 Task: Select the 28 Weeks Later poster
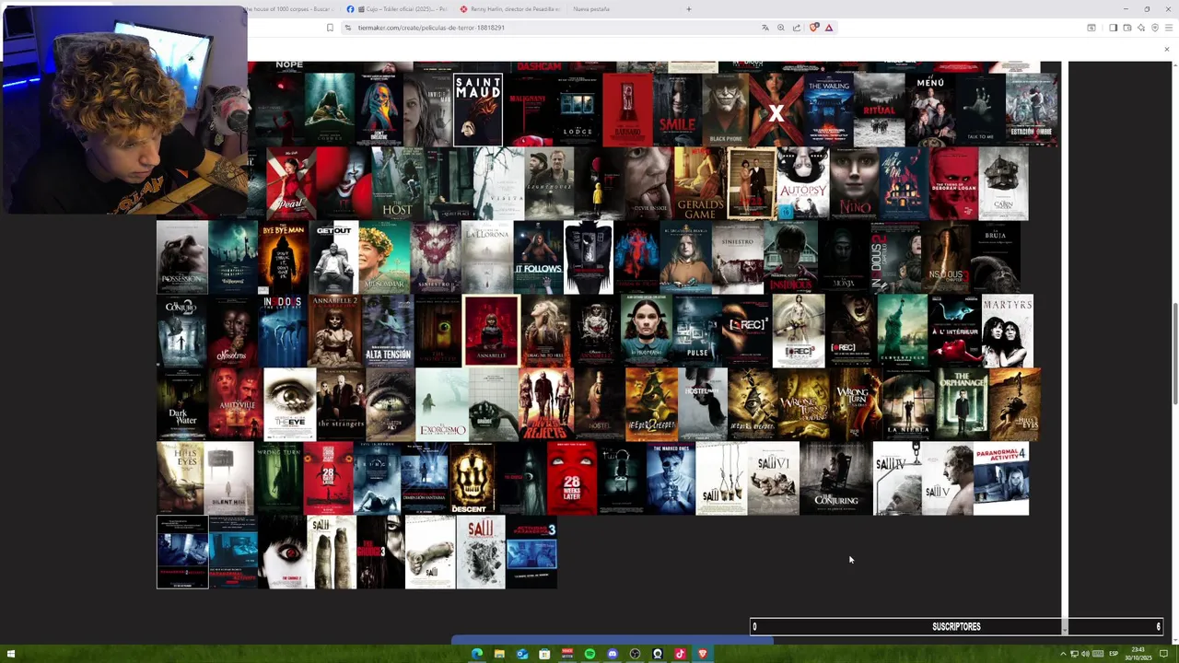[571, 478]
